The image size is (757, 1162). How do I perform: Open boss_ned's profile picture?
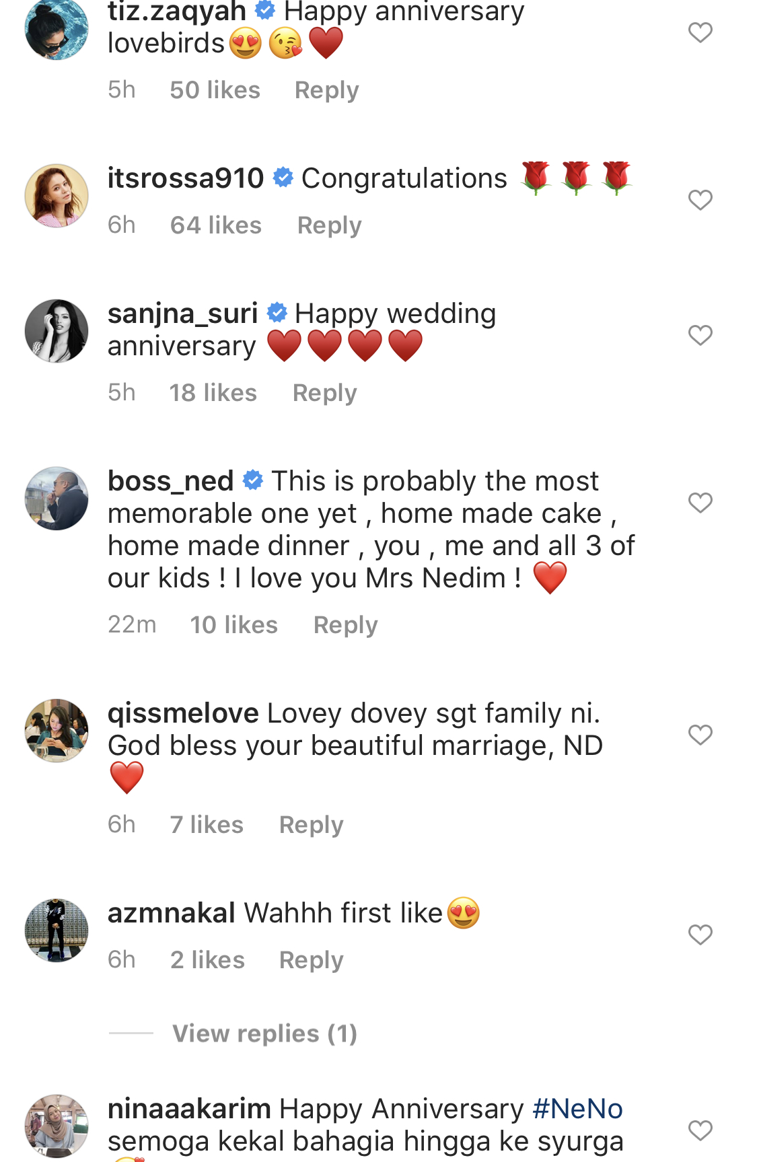tap(57, 499)
